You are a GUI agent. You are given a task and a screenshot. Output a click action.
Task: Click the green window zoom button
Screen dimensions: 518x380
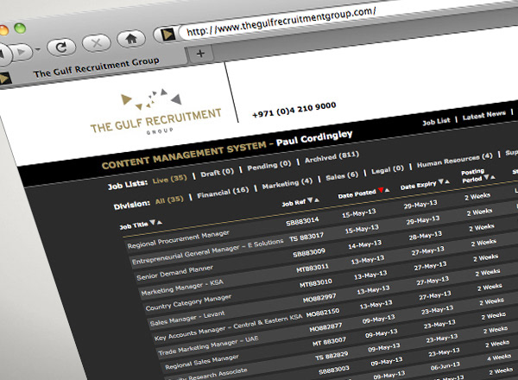click(x=20, y=28)
